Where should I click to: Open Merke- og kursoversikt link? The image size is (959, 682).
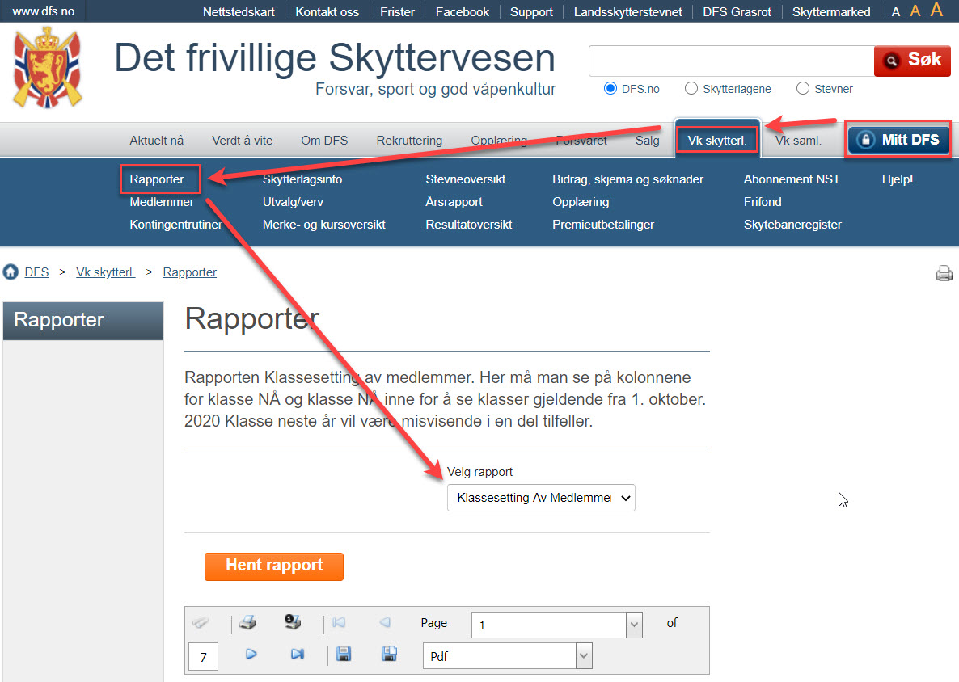coord(323,225)
